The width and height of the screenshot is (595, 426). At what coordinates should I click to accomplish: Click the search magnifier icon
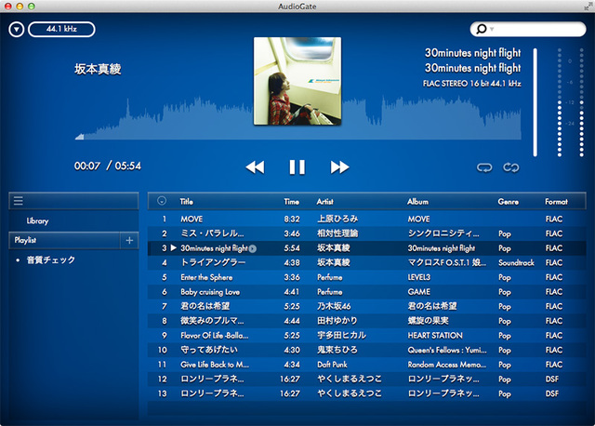click(482, 29)
